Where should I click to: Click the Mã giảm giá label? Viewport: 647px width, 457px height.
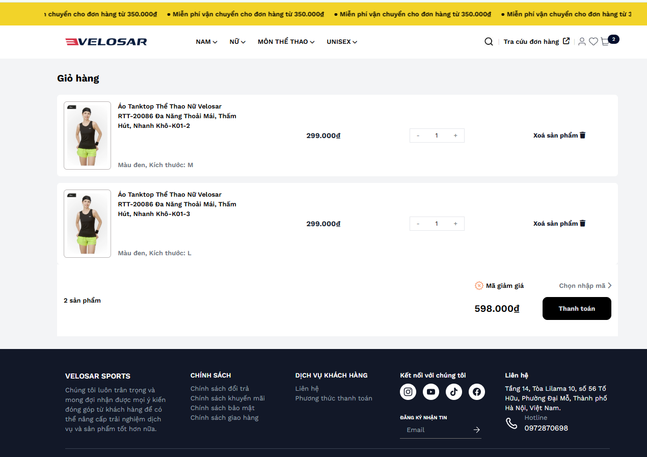tap(505, 286)
